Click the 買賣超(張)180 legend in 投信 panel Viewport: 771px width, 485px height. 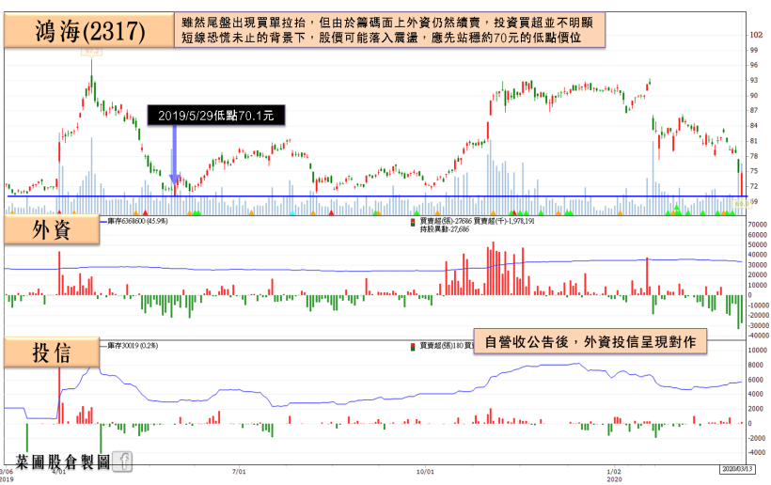(442, 346)
